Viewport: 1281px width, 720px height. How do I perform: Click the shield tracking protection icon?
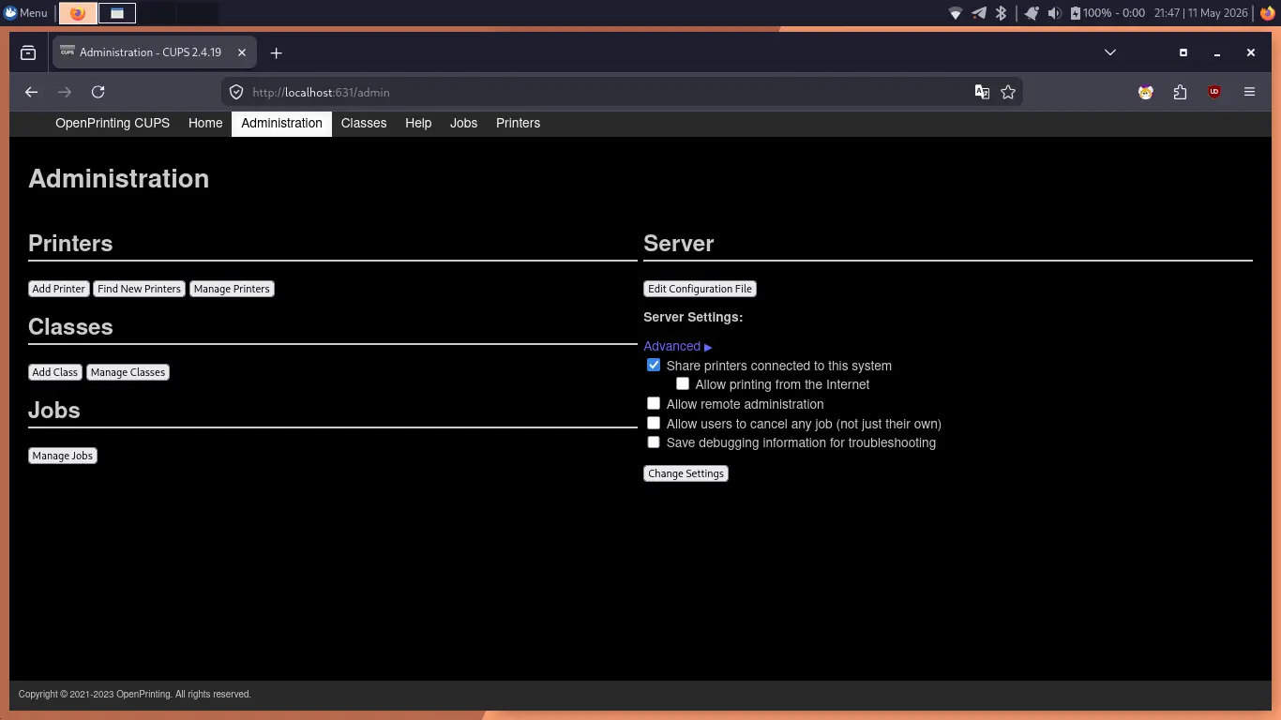236,92
